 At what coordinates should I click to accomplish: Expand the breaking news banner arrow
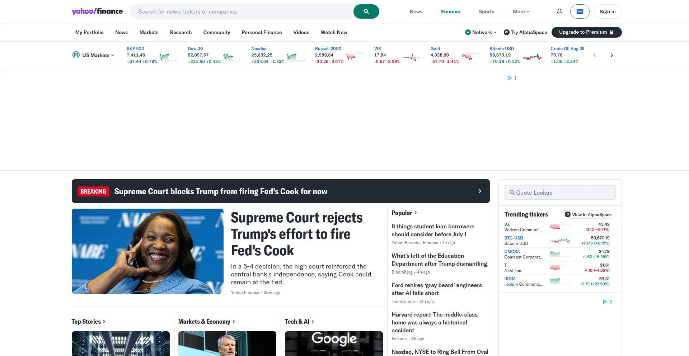click(x=480, y=191)
